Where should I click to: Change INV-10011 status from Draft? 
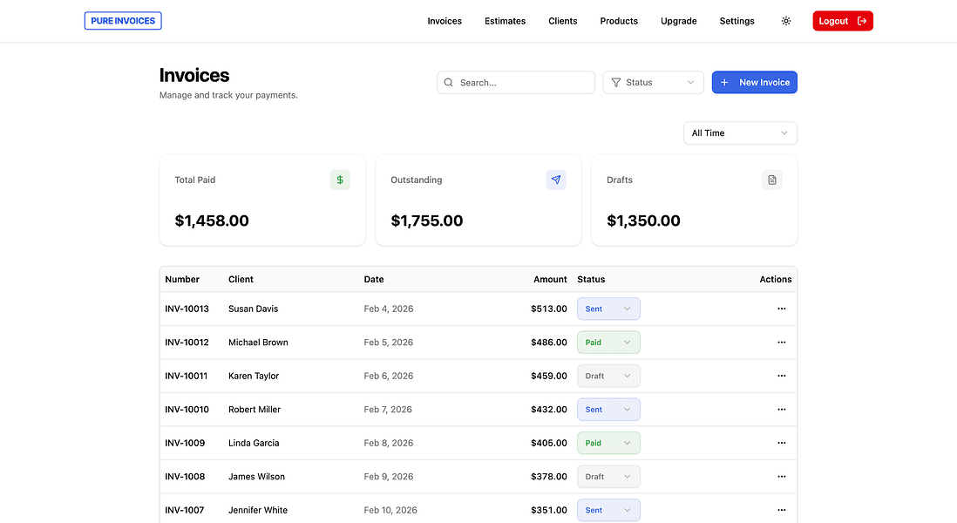607,376
